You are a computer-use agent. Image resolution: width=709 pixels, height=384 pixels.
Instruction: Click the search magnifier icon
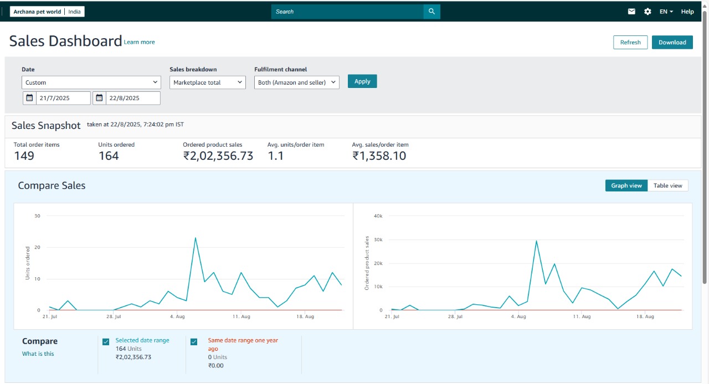pyautogui.click(x=431, y=12)
